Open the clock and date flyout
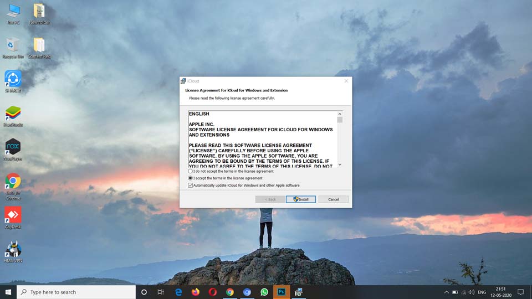532x299 pixels. 501,292
